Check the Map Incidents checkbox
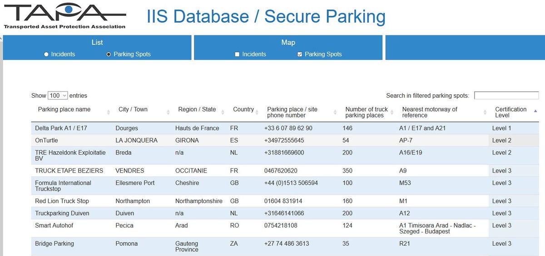Viewport: 545px width, 256px height. pos(237,54)
